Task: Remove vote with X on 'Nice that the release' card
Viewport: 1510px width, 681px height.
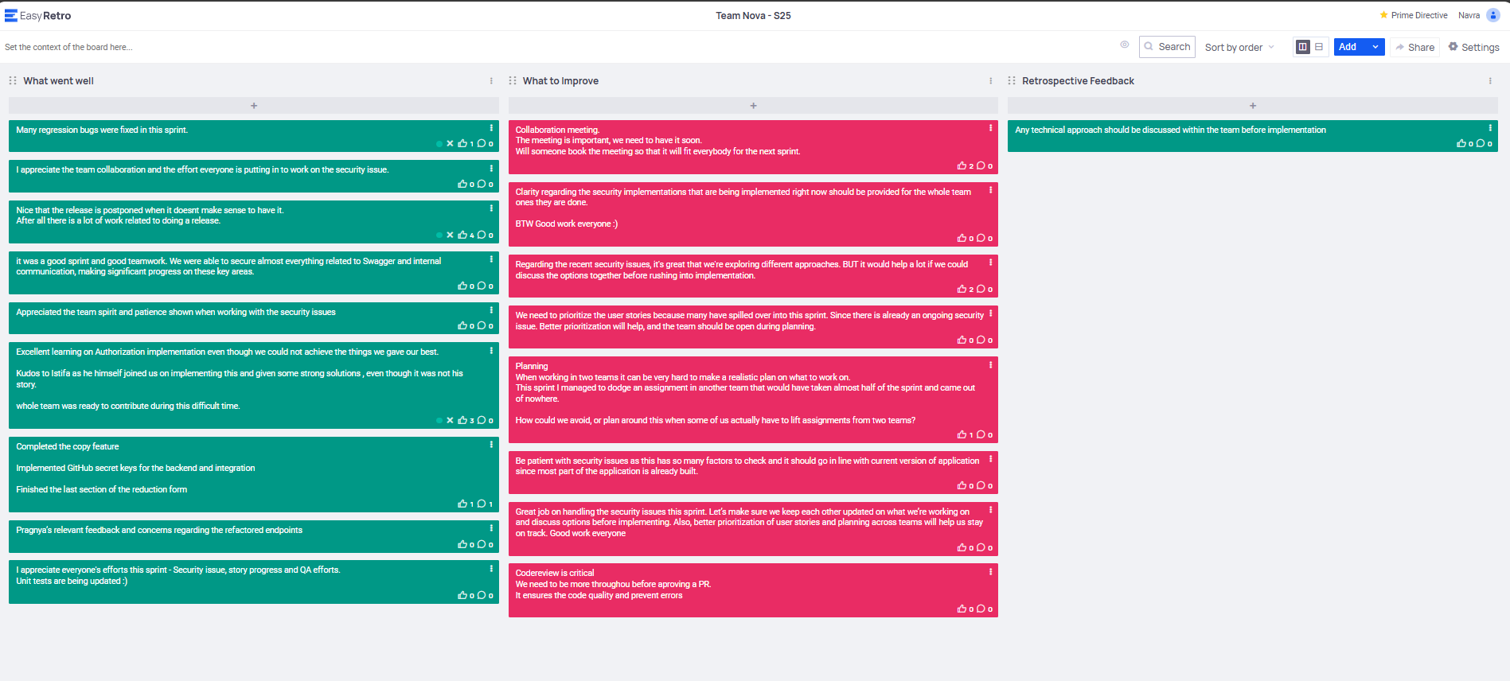Action: pos(450,235)
